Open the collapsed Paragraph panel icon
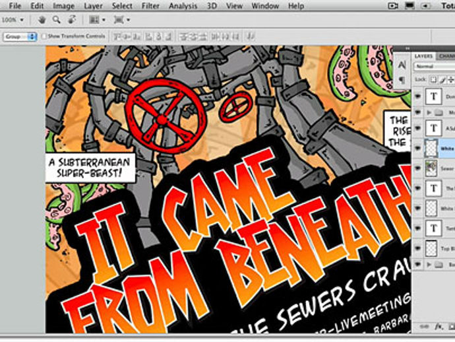 pyautogui.click(x=402, y=79)
